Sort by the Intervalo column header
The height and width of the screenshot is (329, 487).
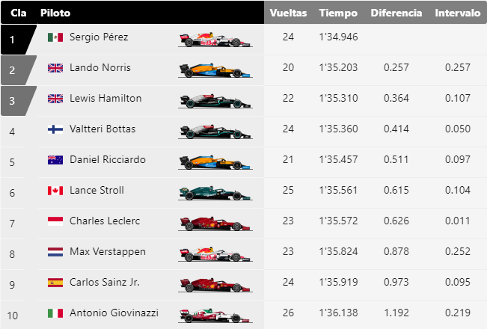click(x=458, y=13)
